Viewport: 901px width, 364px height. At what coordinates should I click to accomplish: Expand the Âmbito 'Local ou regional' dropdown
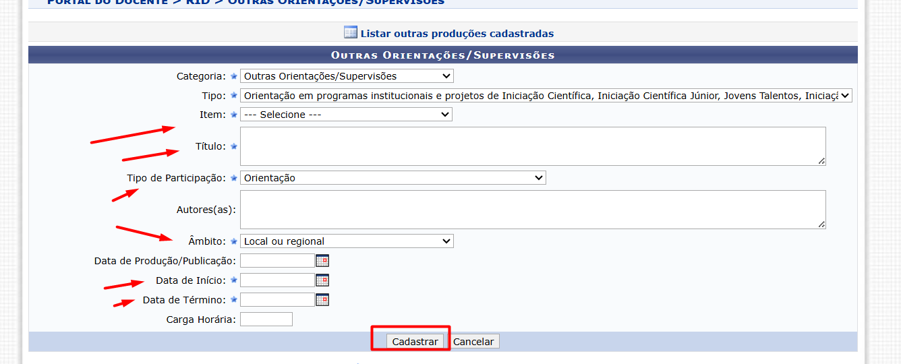tap(347, 241)
